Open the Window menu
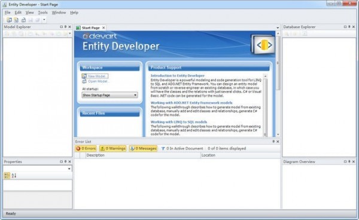Image resolution: width=359 pixels, height=220 pixels. (x=59, y=13)
